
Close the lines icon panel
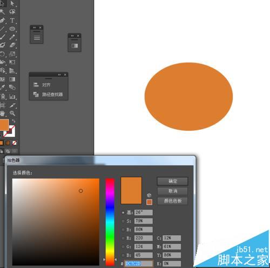click(x=40, y=28)
